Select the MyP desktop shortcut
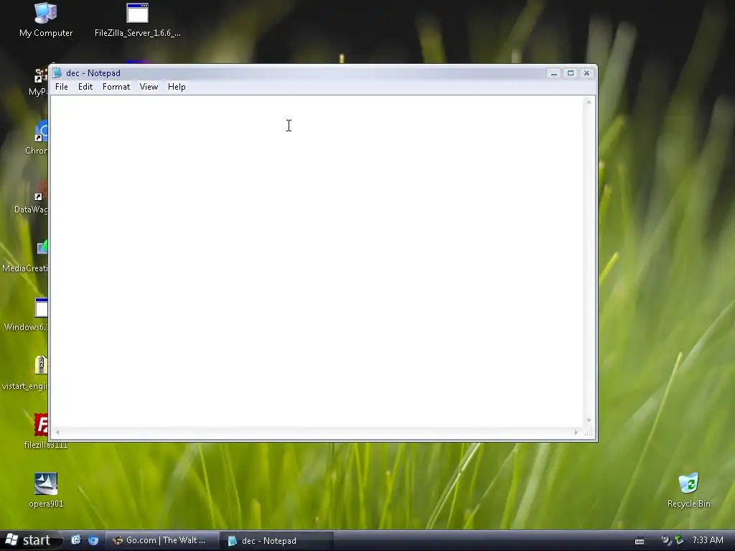 (x=39, y=80)
